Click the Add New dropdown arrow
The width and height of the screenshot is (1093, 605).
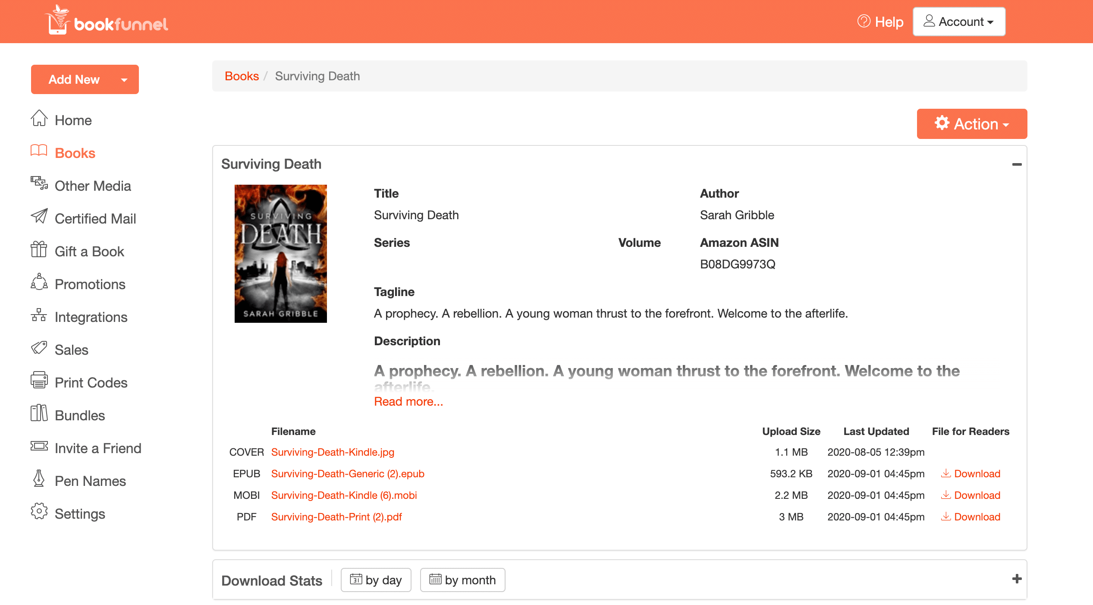124,80
